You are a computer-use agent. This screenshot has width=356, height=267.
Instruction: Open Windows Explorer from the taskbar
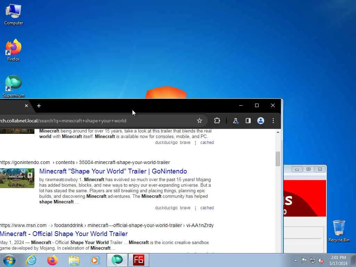74,260
